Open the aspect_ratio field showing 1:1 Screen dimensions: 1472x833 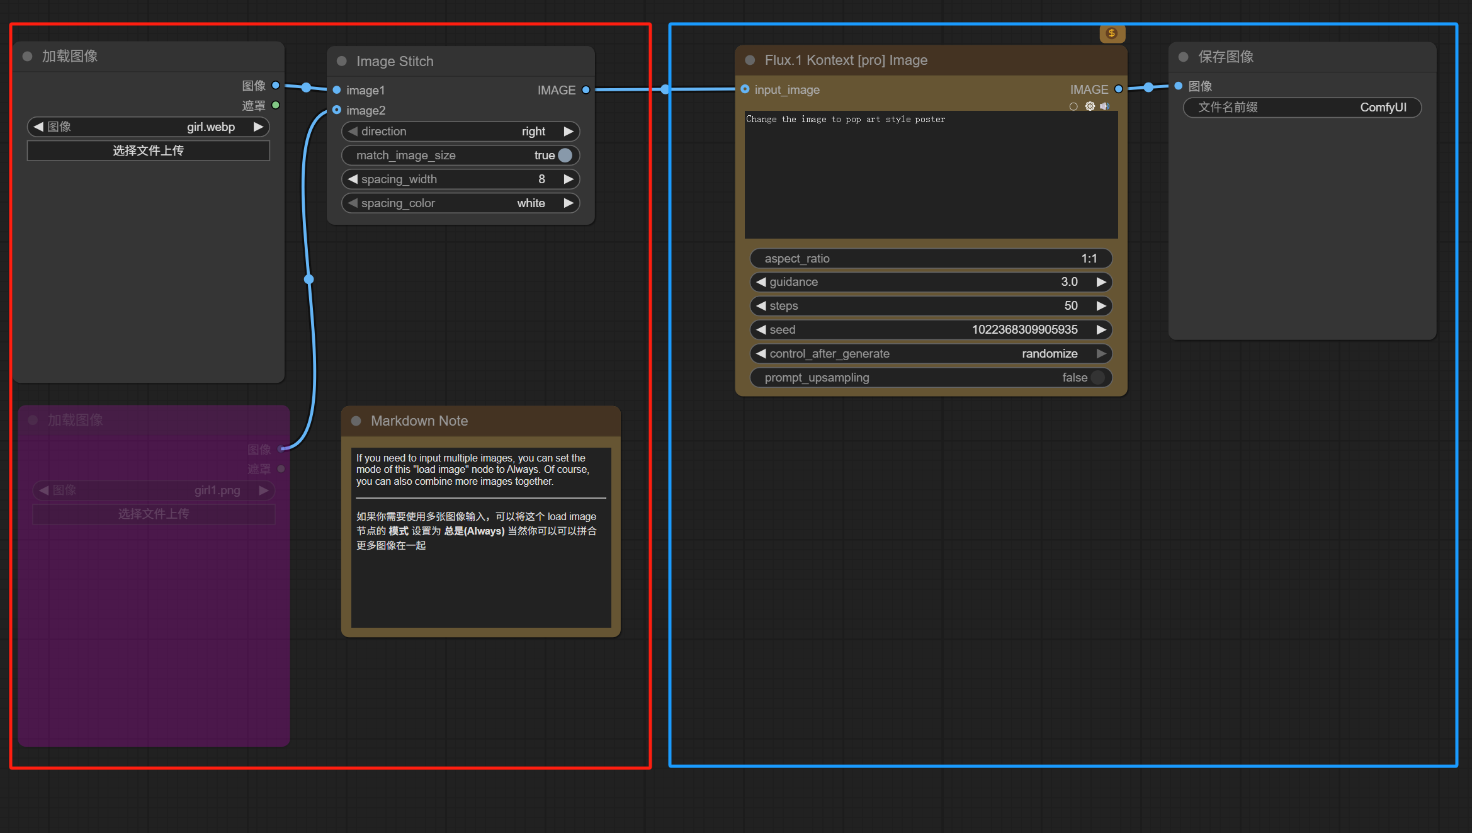click(x=930, y=259)
